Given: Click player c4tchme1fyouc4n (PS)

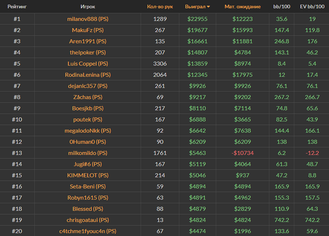Looking at the screenshot, I should point(88,231).
